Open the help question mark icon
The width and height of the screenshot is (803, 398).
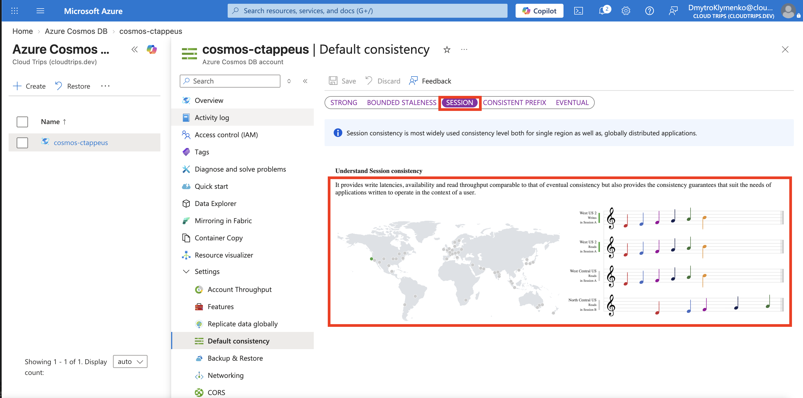click(649, 11)
